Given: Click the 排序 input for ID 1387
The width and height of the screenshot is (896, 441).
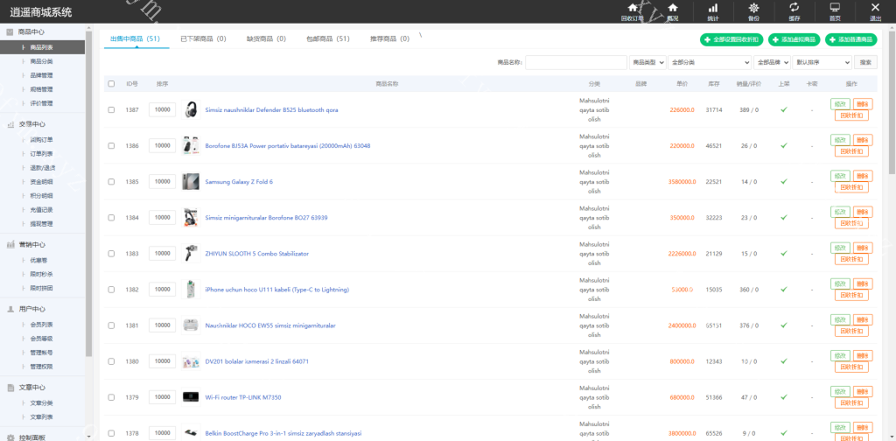Looking at the screenshot, I should pyautogui.click(x=162, y=109).
